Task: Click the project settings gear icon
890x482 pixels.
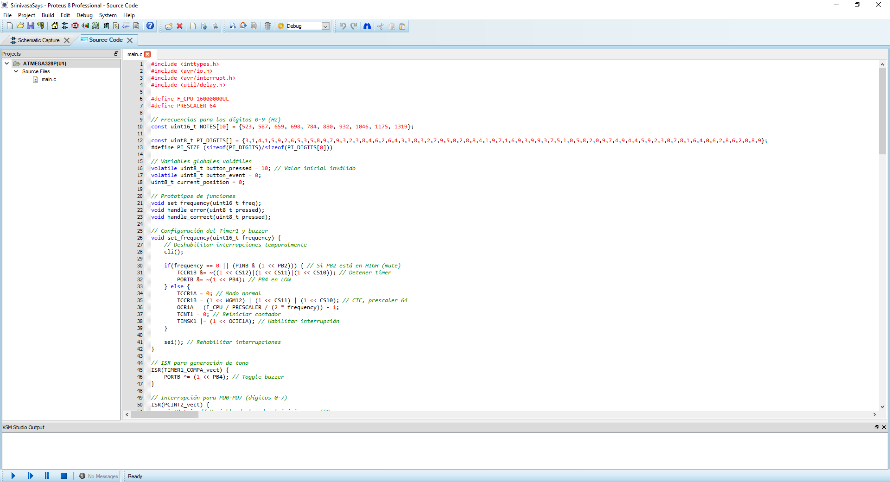Action: coord(281,26)
